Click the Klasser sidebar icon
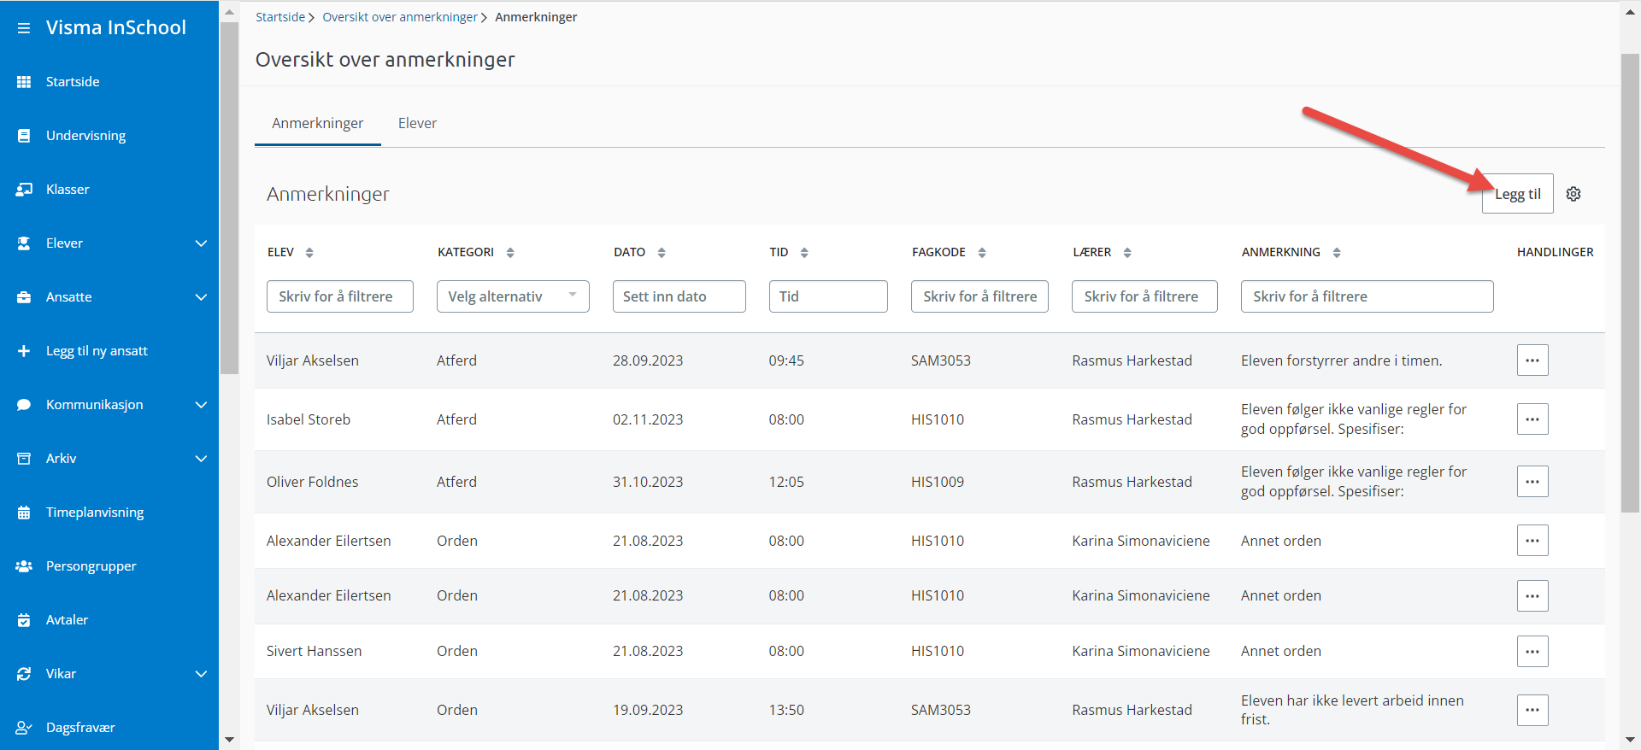 click(x=24, y=190)
